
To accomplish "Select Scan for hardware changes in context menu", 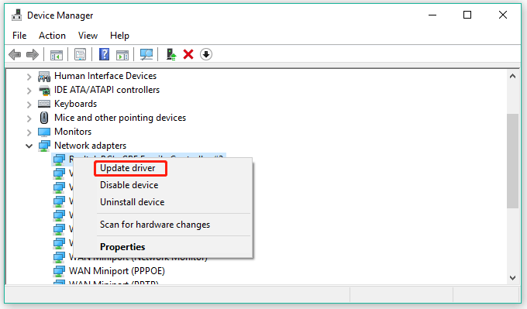I will pyautogui.click(x=163, y=225).
